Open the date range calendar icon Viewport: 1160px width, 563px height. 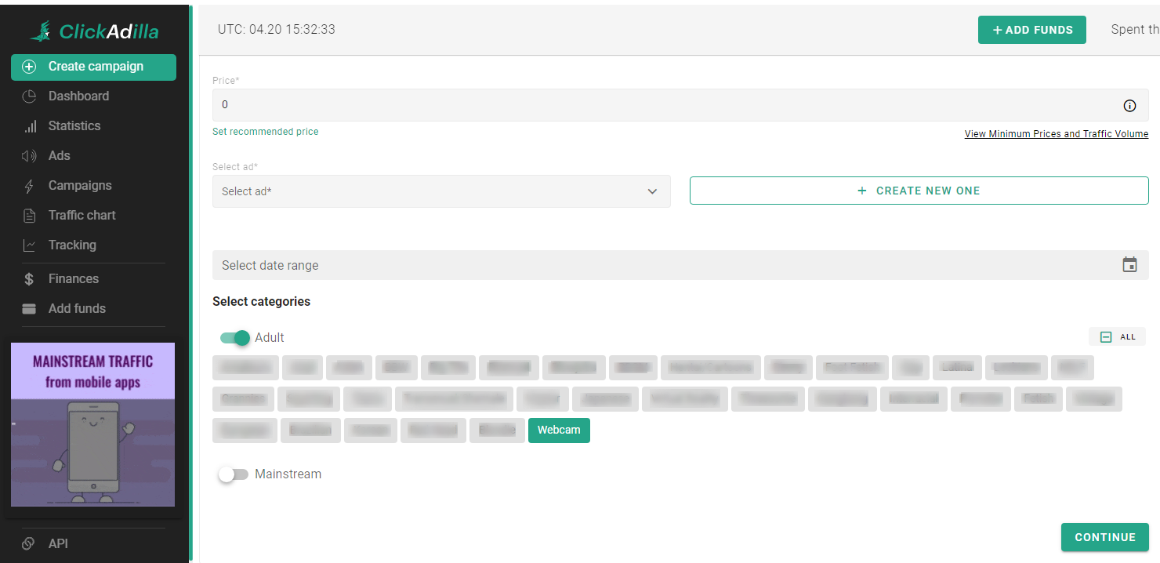point(1129,265)
